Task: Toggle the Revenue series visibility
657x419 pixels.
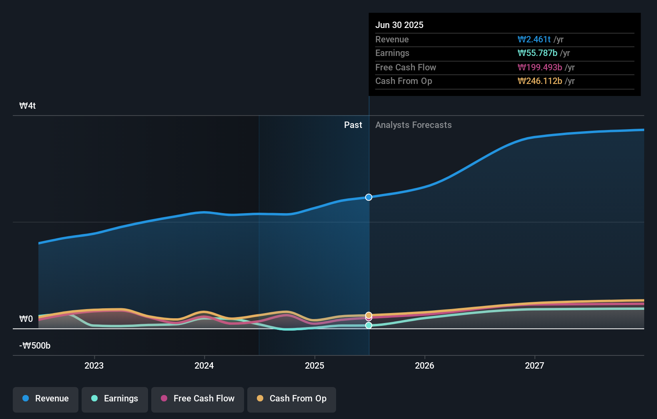Action: point(45,399)
